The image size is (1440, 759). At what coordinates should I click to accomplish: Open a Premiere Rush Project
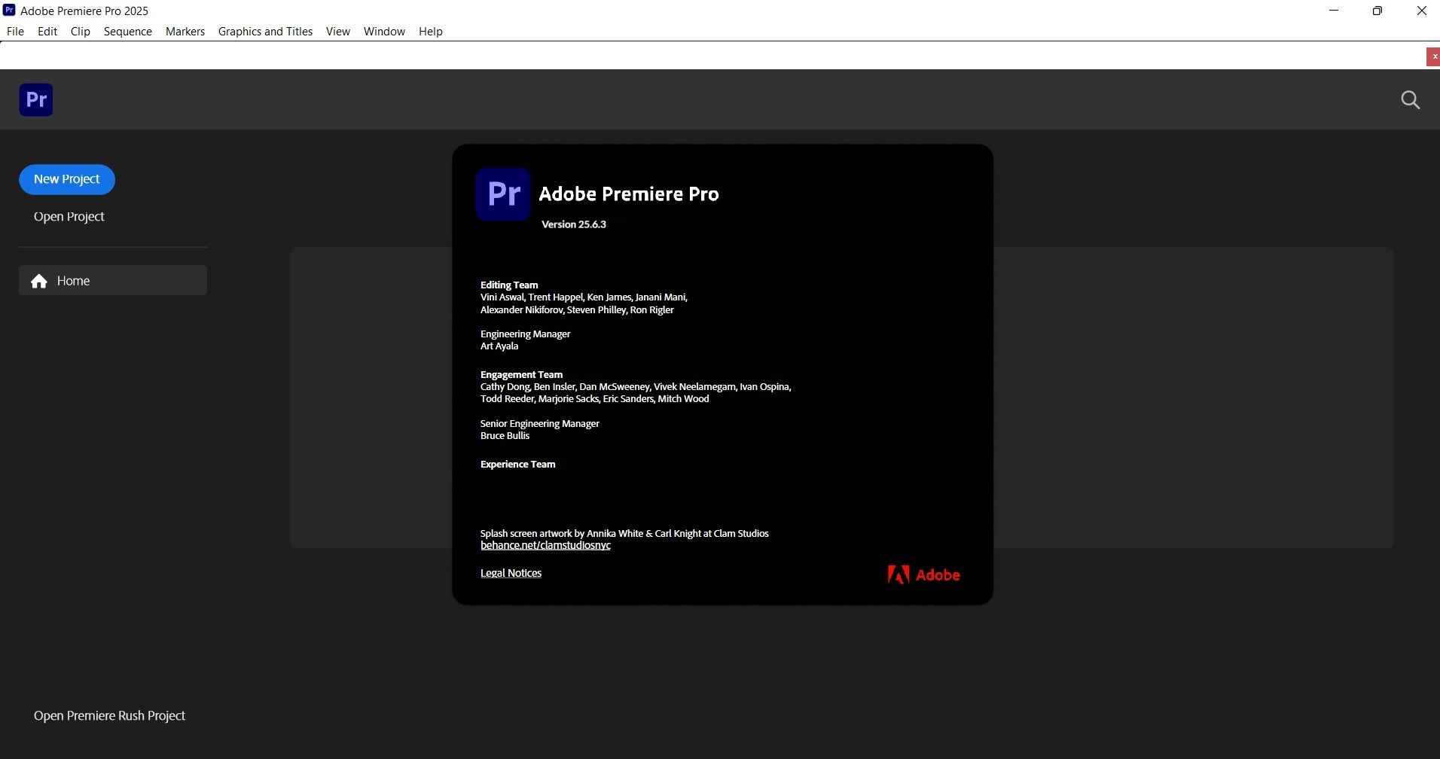coord(108,715)
